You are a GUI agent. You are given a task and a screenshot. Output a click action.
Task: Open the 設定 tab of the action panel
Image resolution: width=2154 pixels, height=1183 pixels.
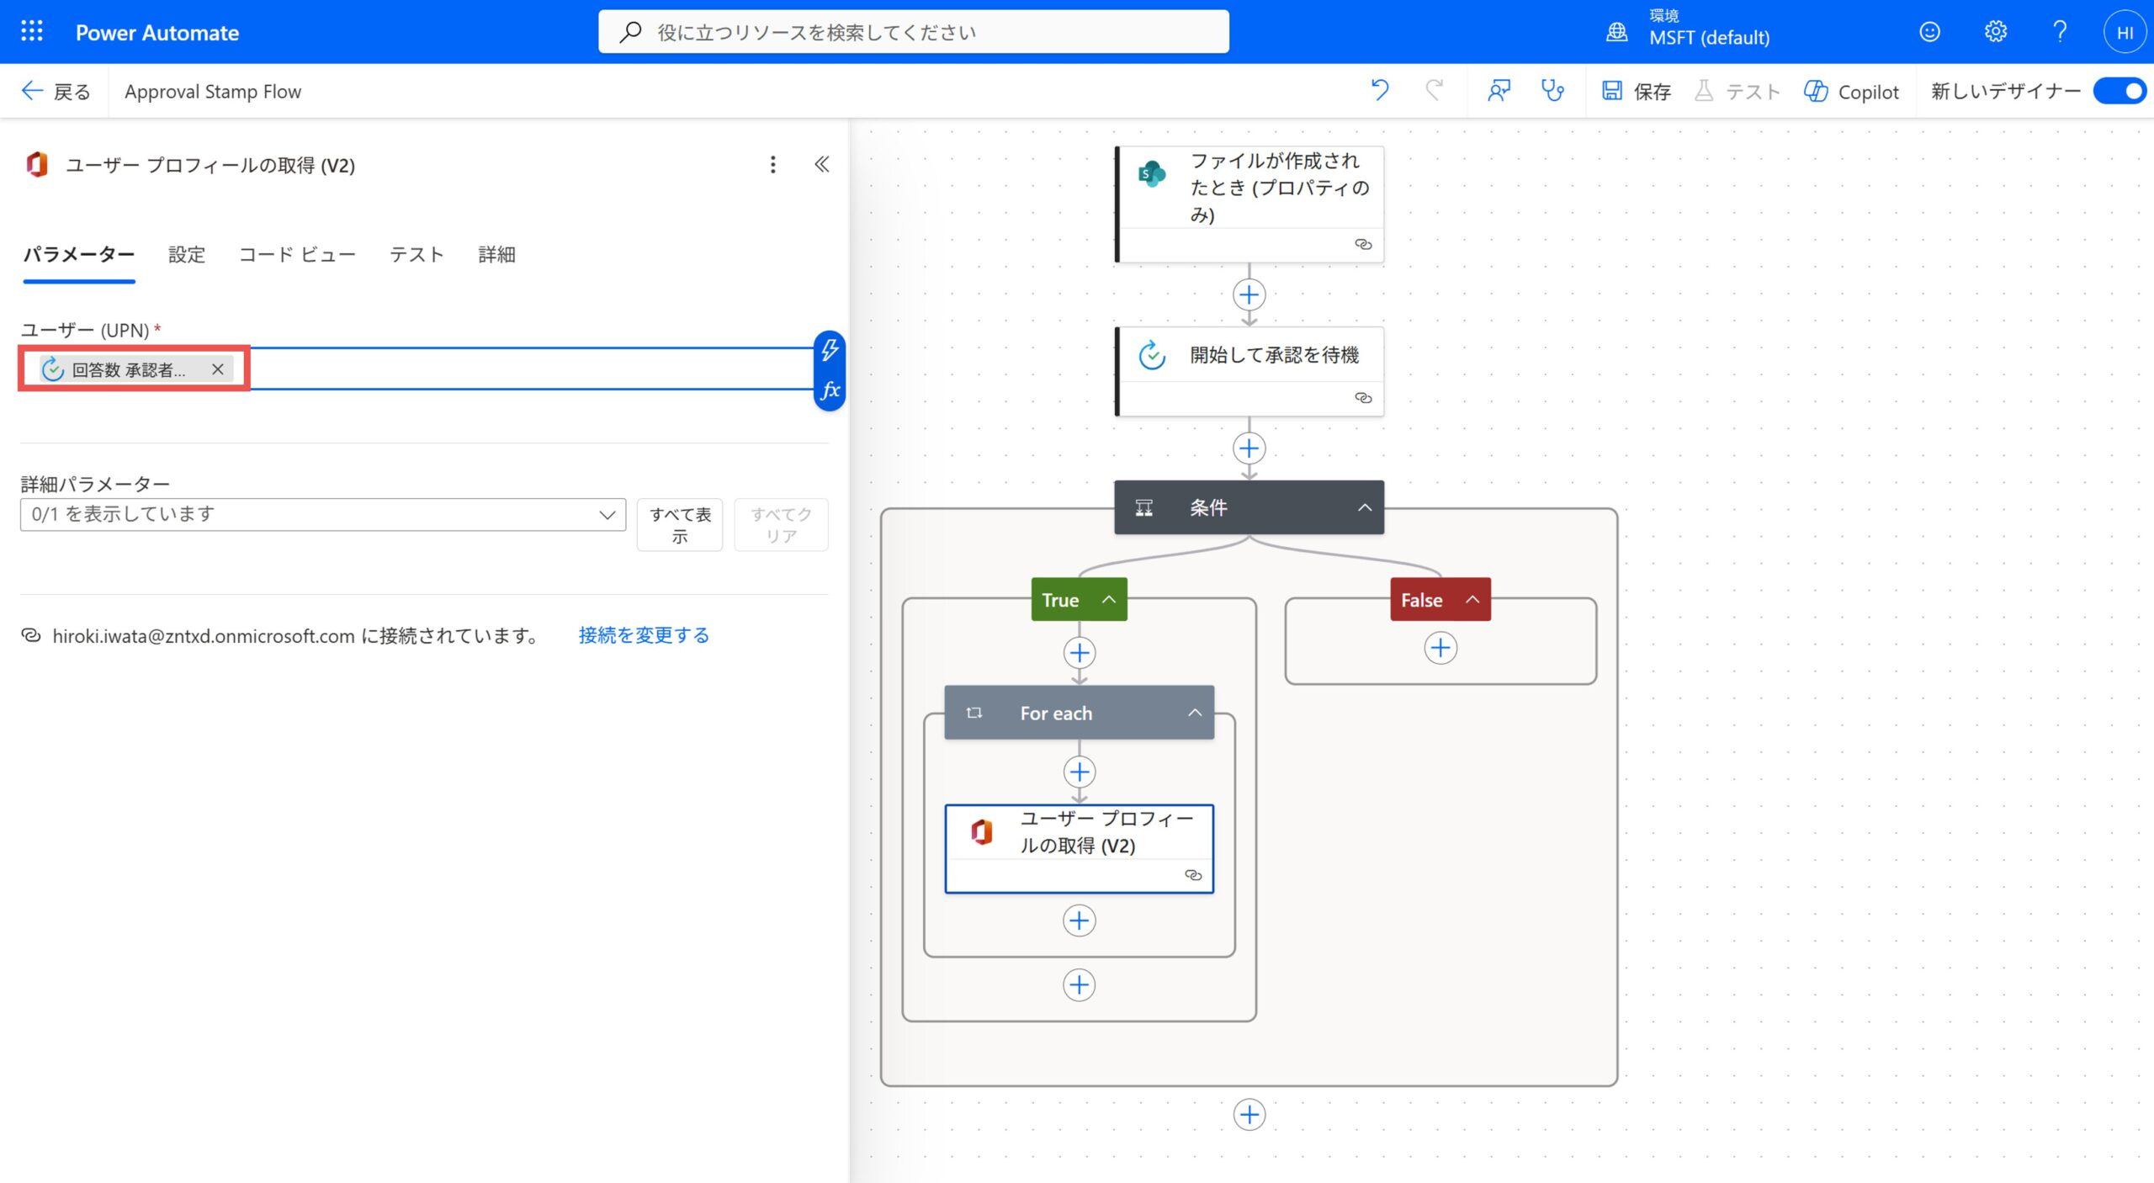(186, 255)
